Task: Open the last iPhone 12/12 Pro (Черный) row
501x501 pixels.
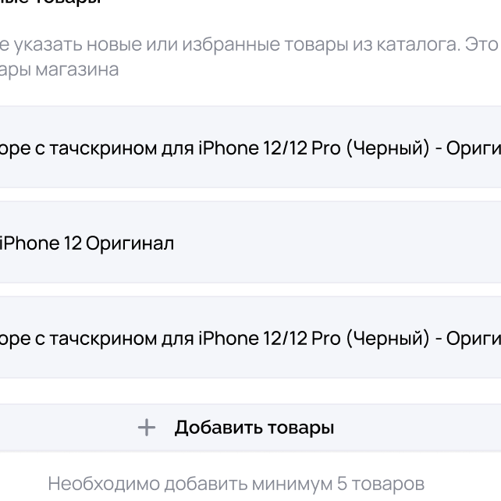Action: click(x=250, y=338)
